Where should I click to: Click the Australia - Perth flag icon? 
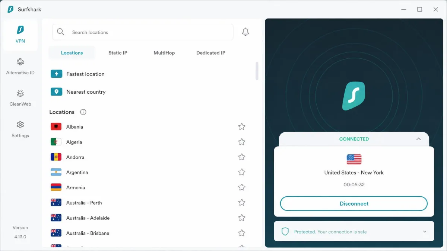[x=56, y=203]
